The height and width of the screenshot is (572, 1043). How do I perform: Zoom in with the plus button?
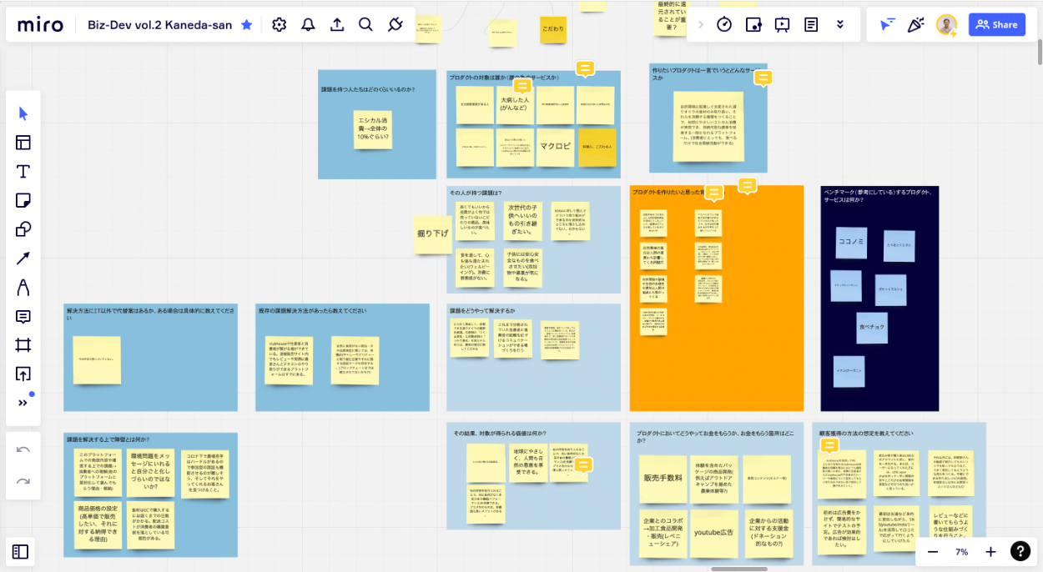click(x=990, y=552)
